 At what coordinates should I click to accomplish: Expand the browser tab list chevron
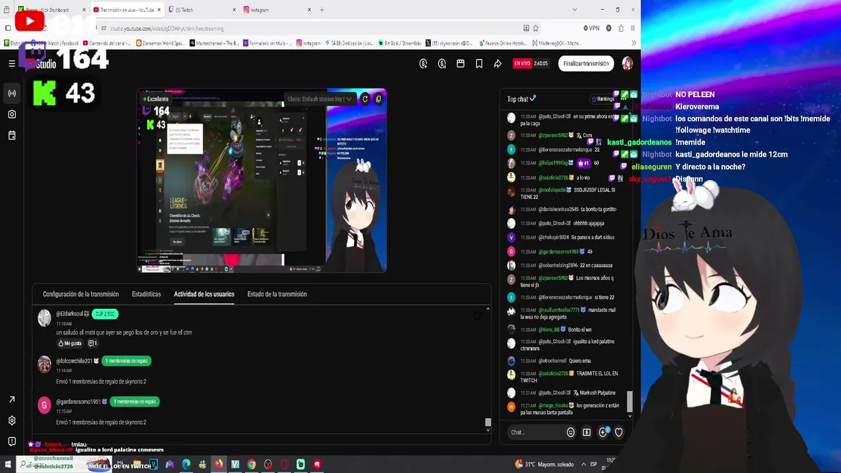pyautogui.click(x=574, y=10)
